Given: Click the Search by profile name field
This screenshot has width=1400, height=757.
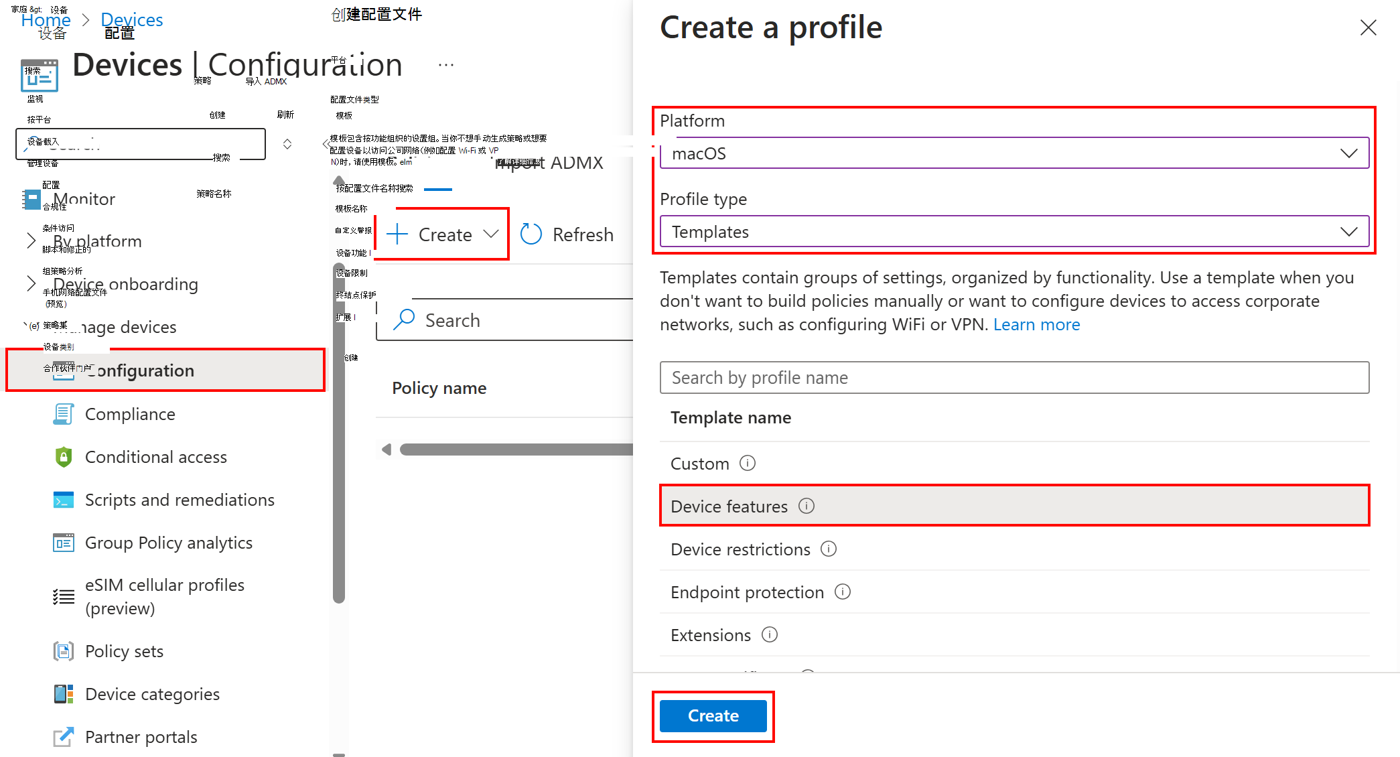Looking at the screenshot, I should (1015, 376).
